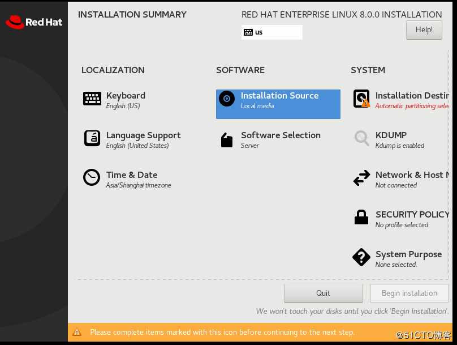Open the SECURITY POLICY label
The image size is (457, 345).
(412, 215)
